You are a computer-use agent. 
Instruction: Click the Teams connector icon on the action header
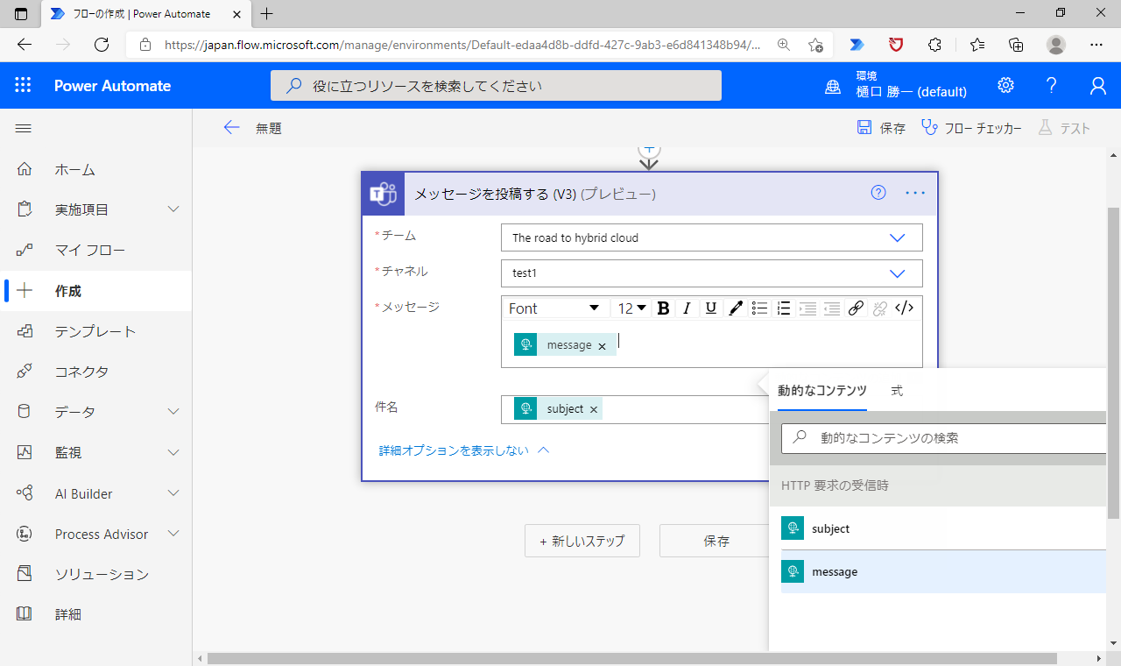(384, 194)
